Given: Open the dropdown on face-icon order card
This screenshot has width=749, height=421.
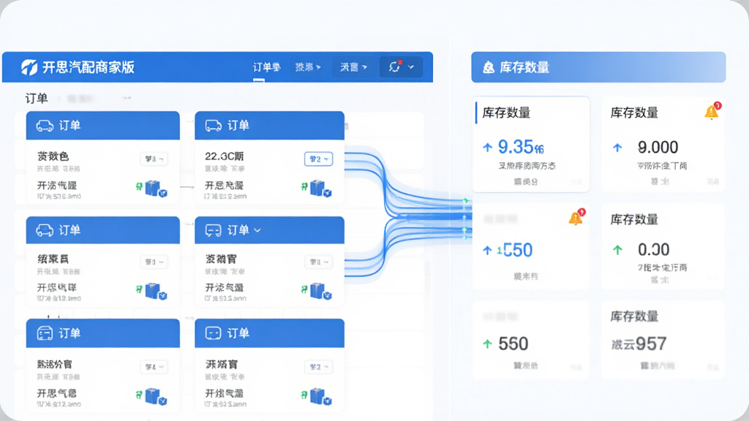Looking at the screenshot, I should tap(319, 367).
